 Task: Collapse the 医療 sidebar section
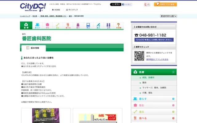(174, 72)
